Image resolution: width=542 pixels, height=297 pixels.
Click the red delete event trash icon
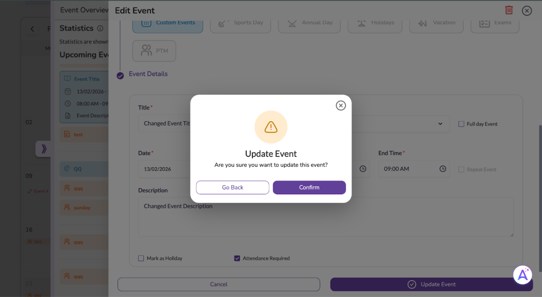pyautogui.click(x=509, y=10)
